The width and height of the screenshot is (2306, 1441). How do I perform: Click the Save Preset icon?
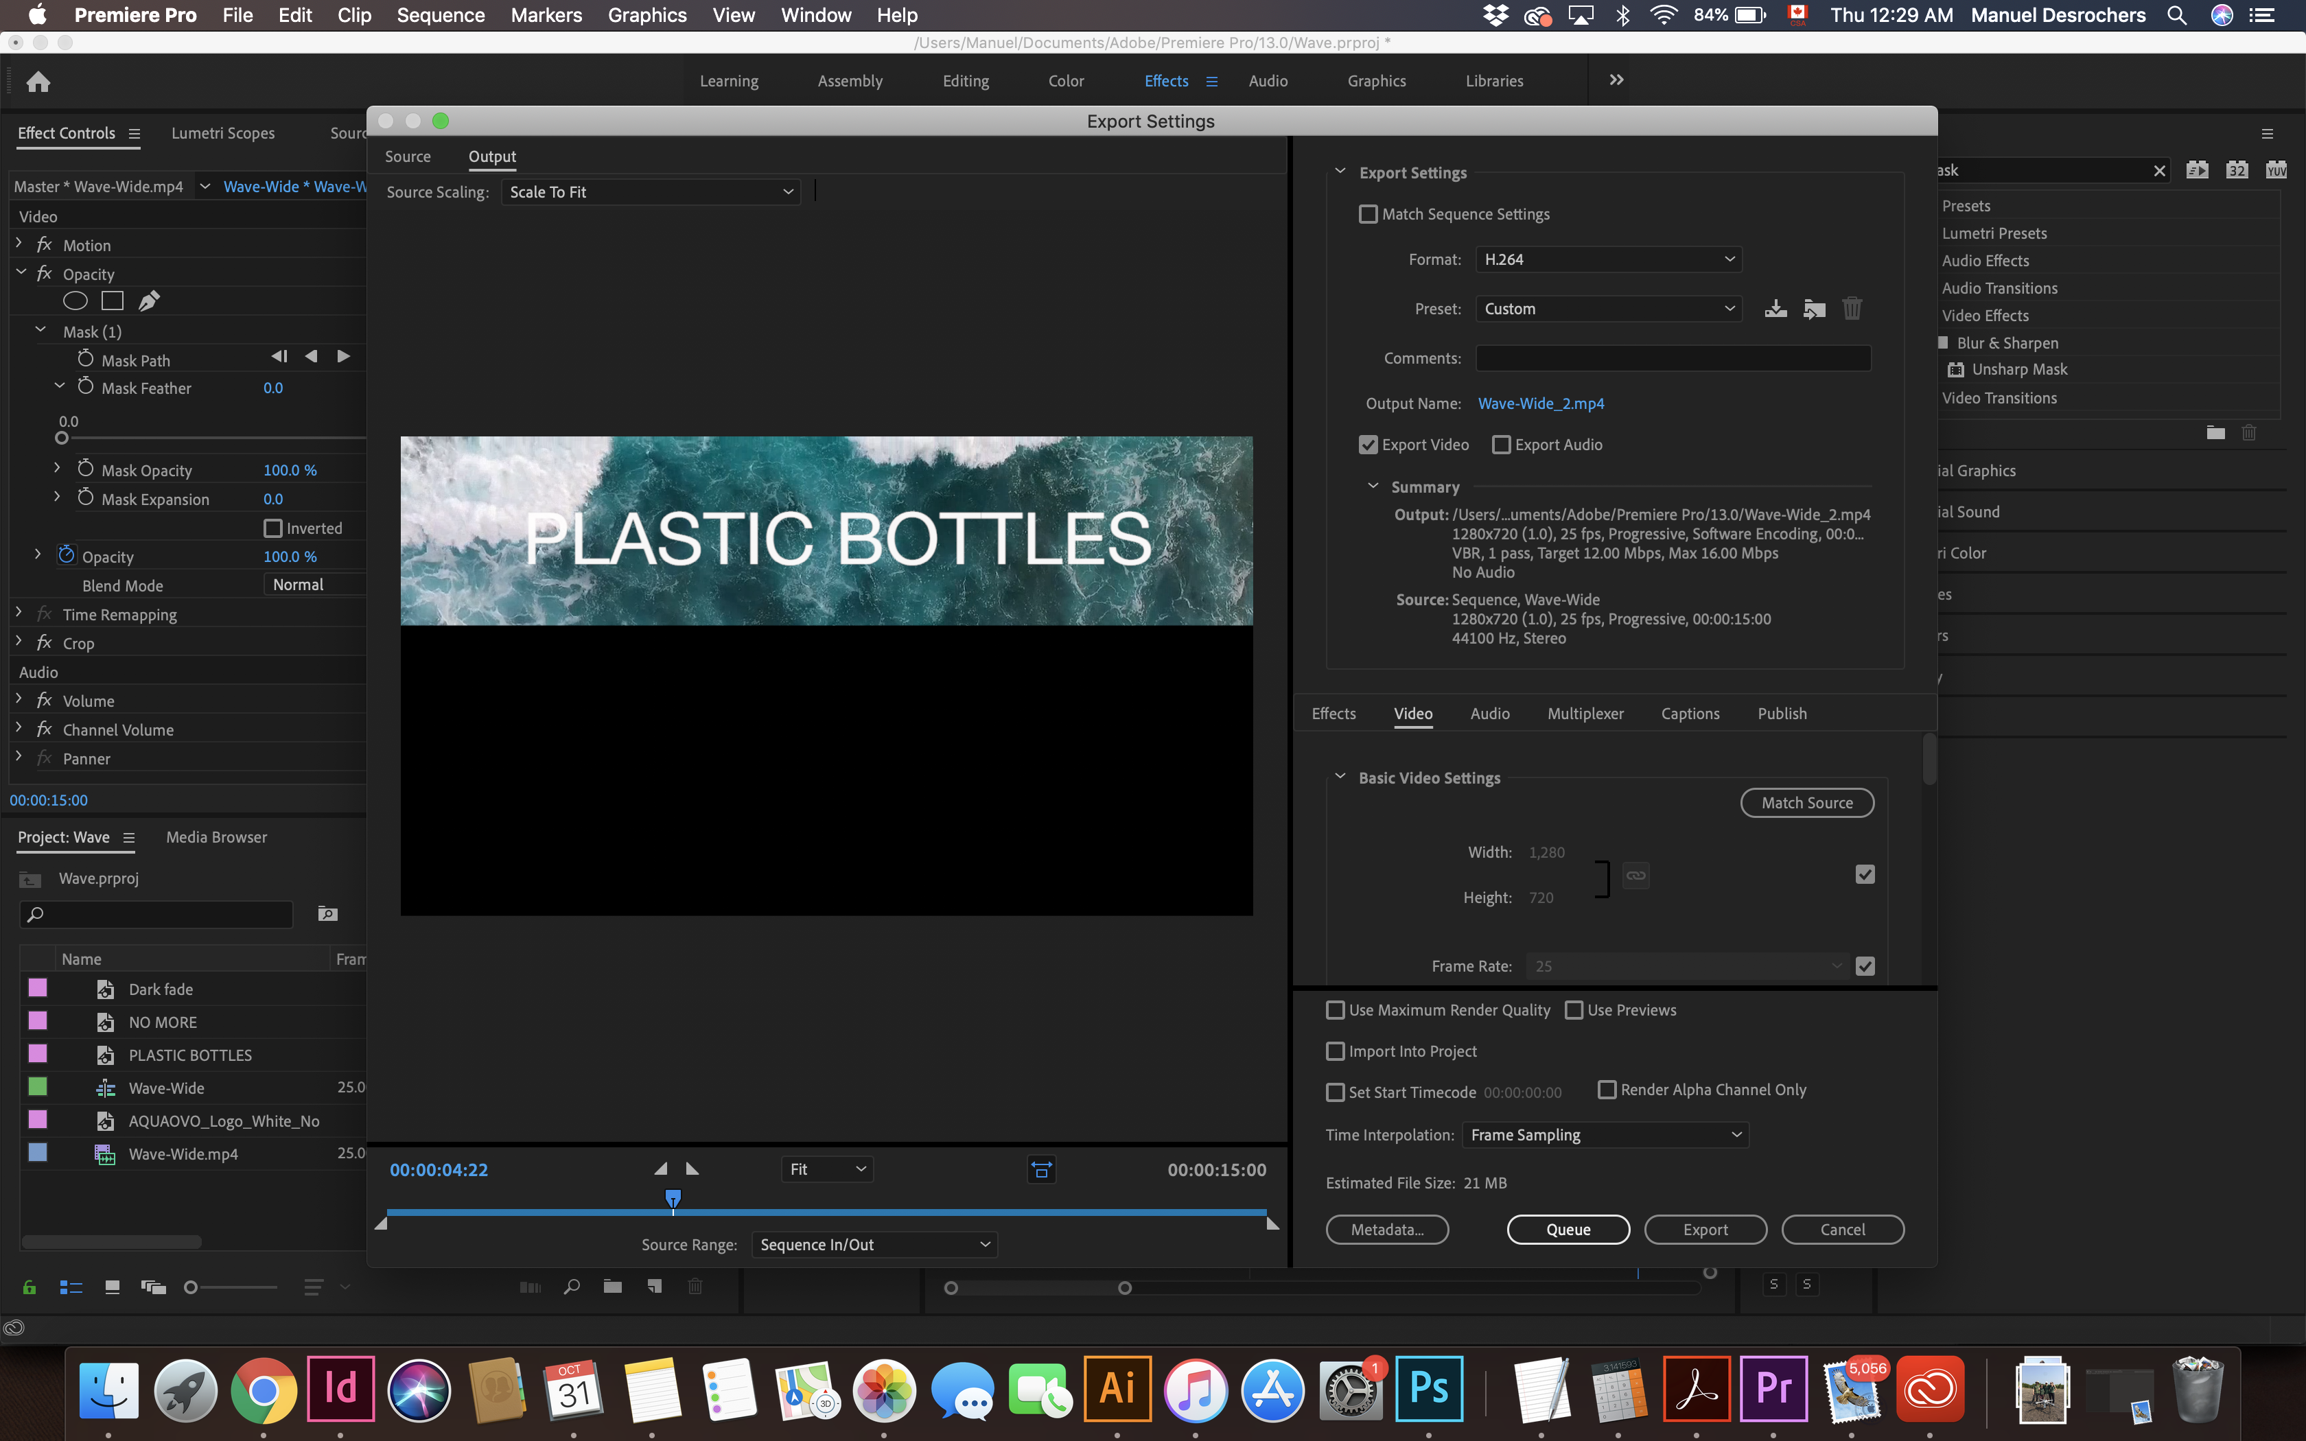[1775, 309]
